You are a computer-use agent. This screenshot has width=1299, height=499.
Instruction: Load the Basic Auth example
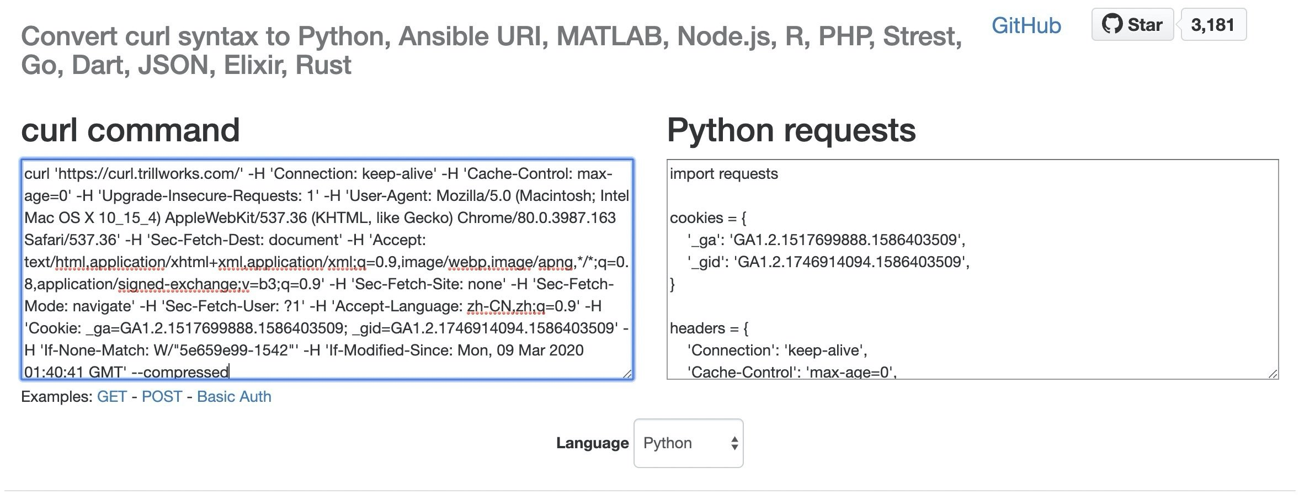pyautogui.click(x=234, y=397)
